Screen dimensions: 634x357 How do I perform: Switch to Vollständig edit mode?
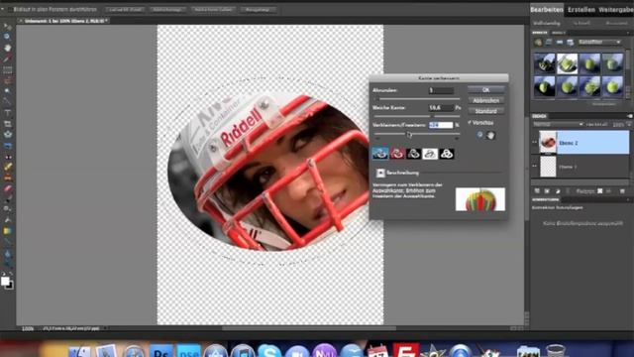[546, 24]
